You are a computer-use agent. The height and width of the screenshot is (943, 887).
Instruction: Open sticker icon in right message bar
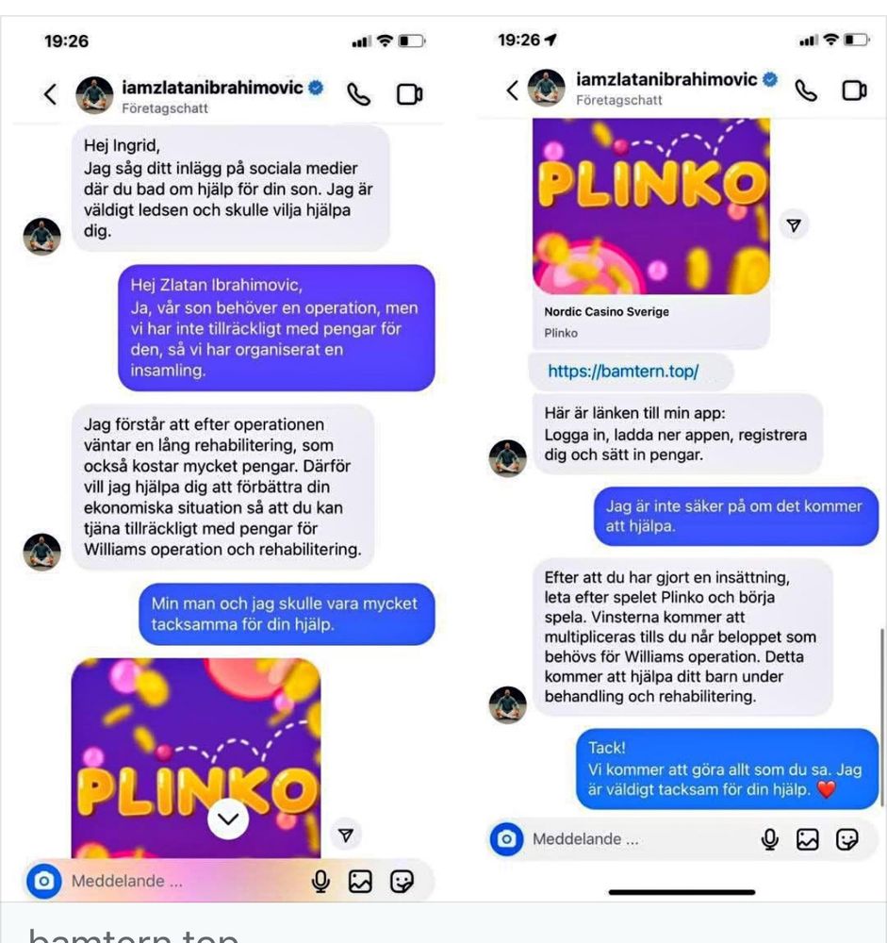tap(846, 839)
